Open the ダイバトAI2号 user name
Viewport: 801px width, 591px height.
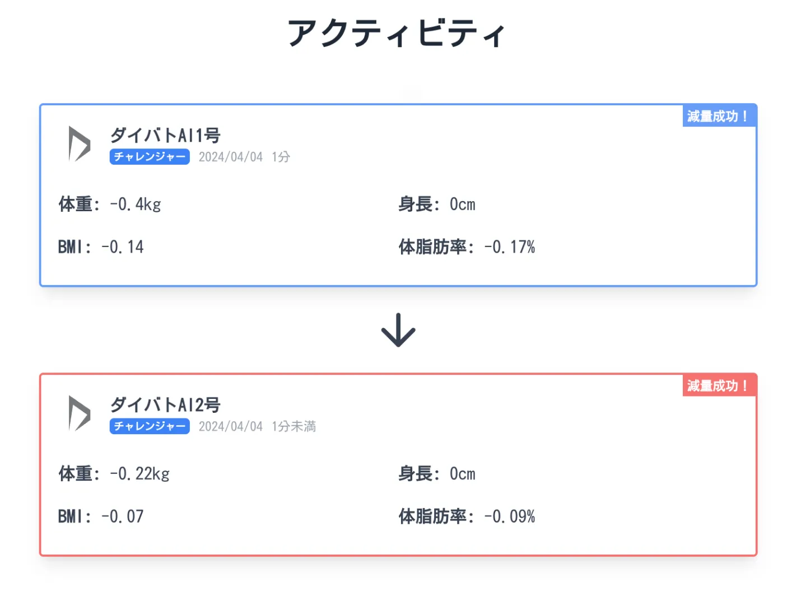165,404
